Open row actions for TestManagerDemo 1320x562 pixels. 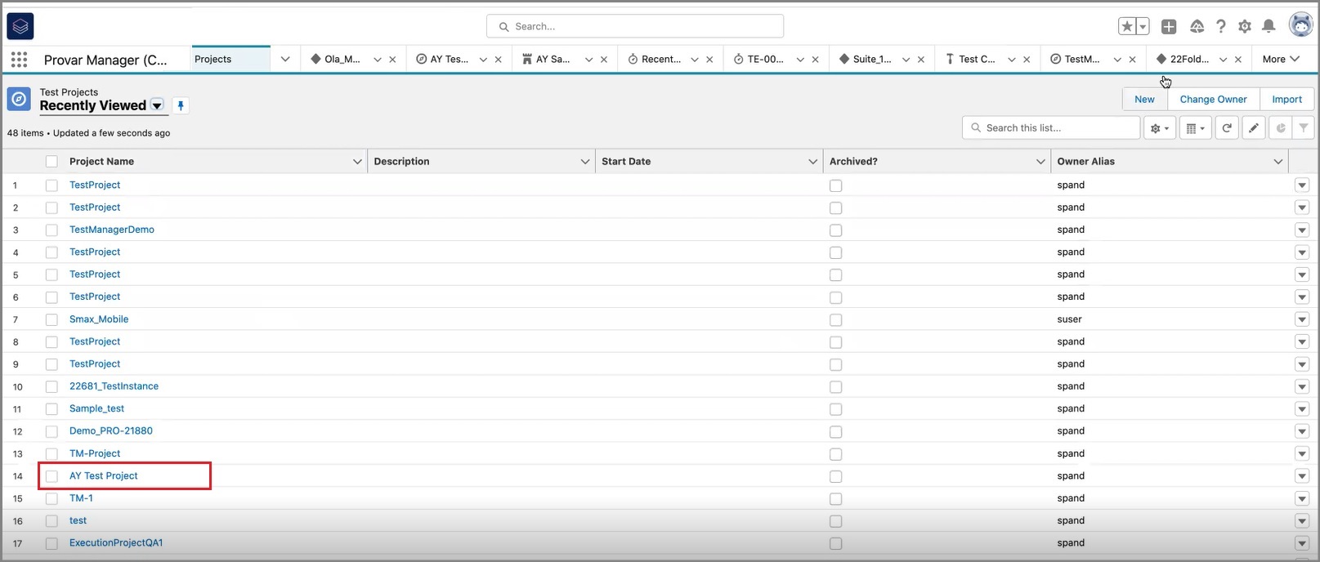pyautogui.click(x=1302, y=230)
